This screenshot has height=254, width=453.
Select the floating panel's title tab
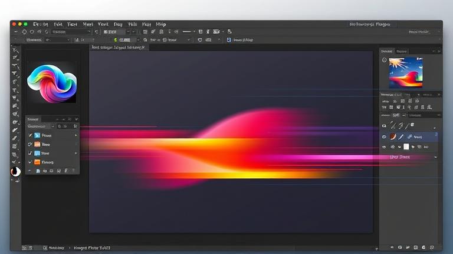pyautogui.click(x=33, y=119)
